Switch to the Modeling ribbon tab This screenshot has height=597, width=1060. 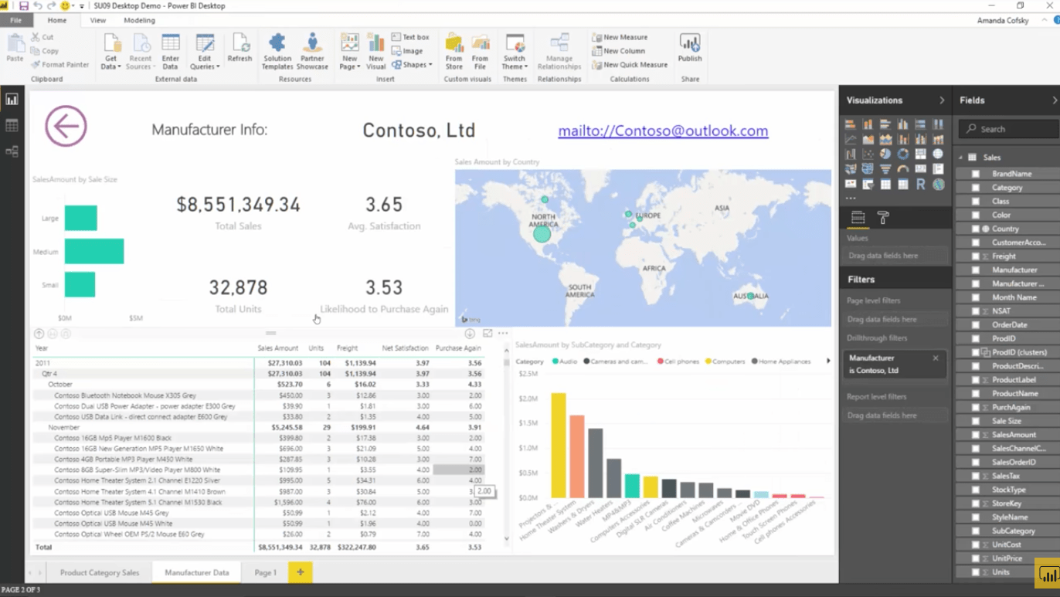[x=139, y=20]
